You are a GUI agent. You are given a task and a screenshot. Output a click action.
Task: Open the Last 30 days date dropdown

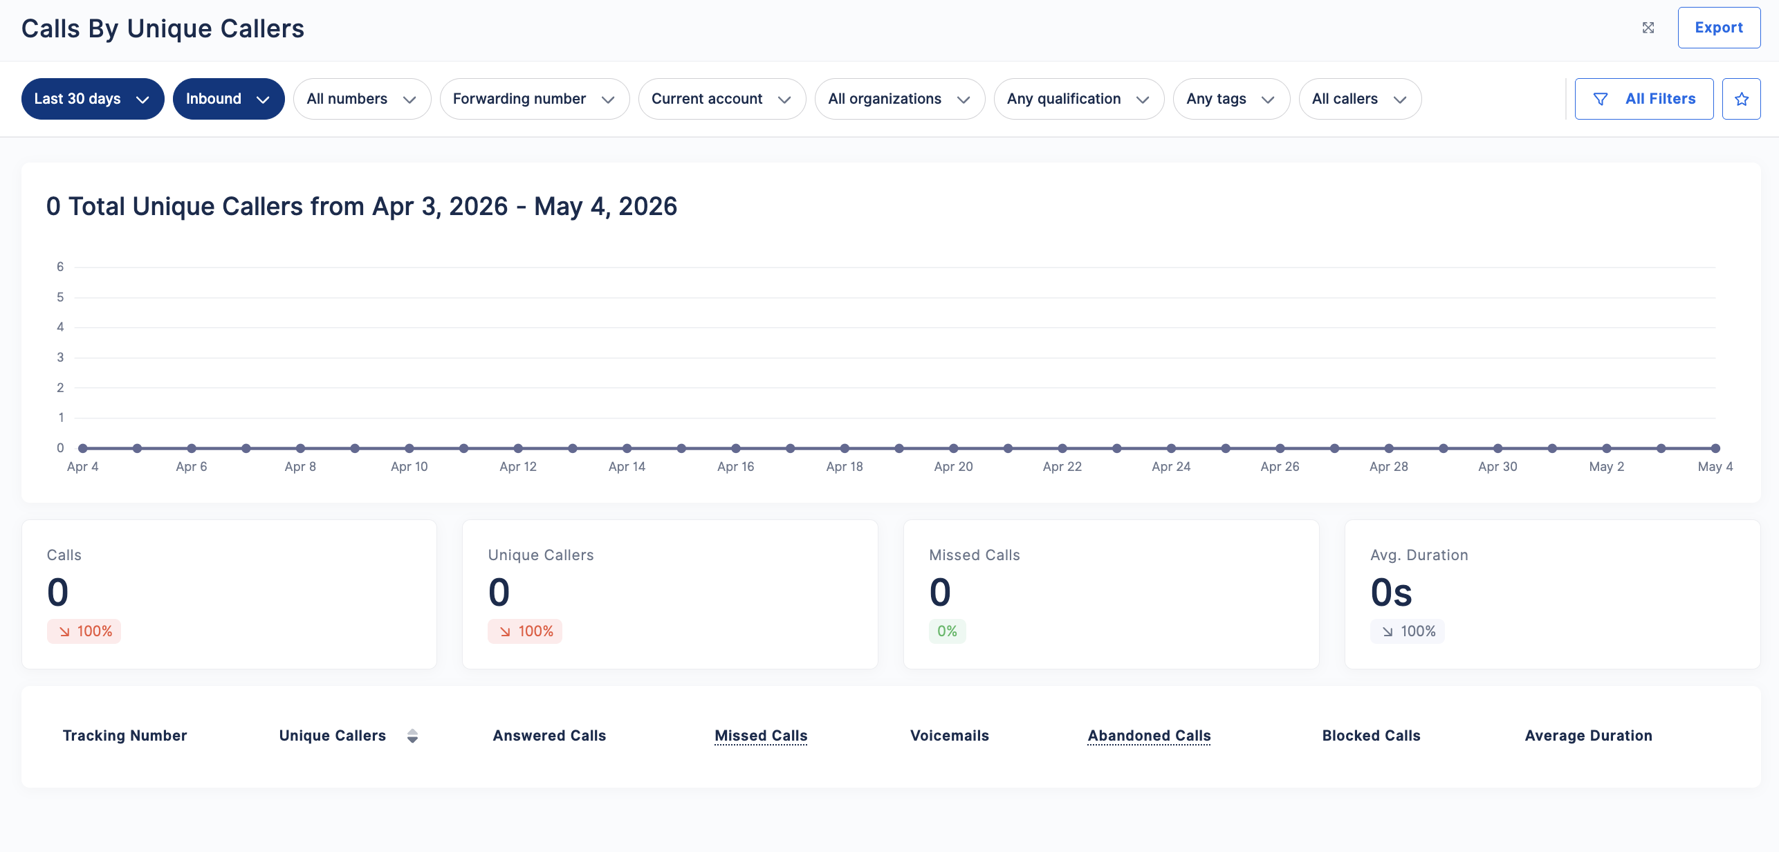[93, 99]
